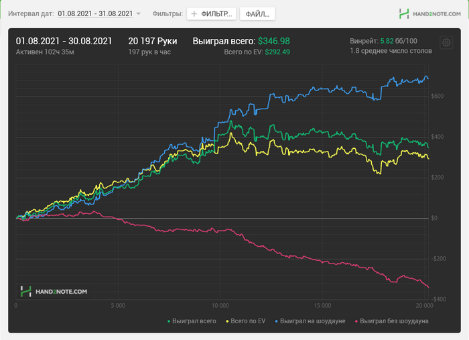Expand the date interval dropdown arrow
This screenshot has height=340, width=469.
pos(138,14)
